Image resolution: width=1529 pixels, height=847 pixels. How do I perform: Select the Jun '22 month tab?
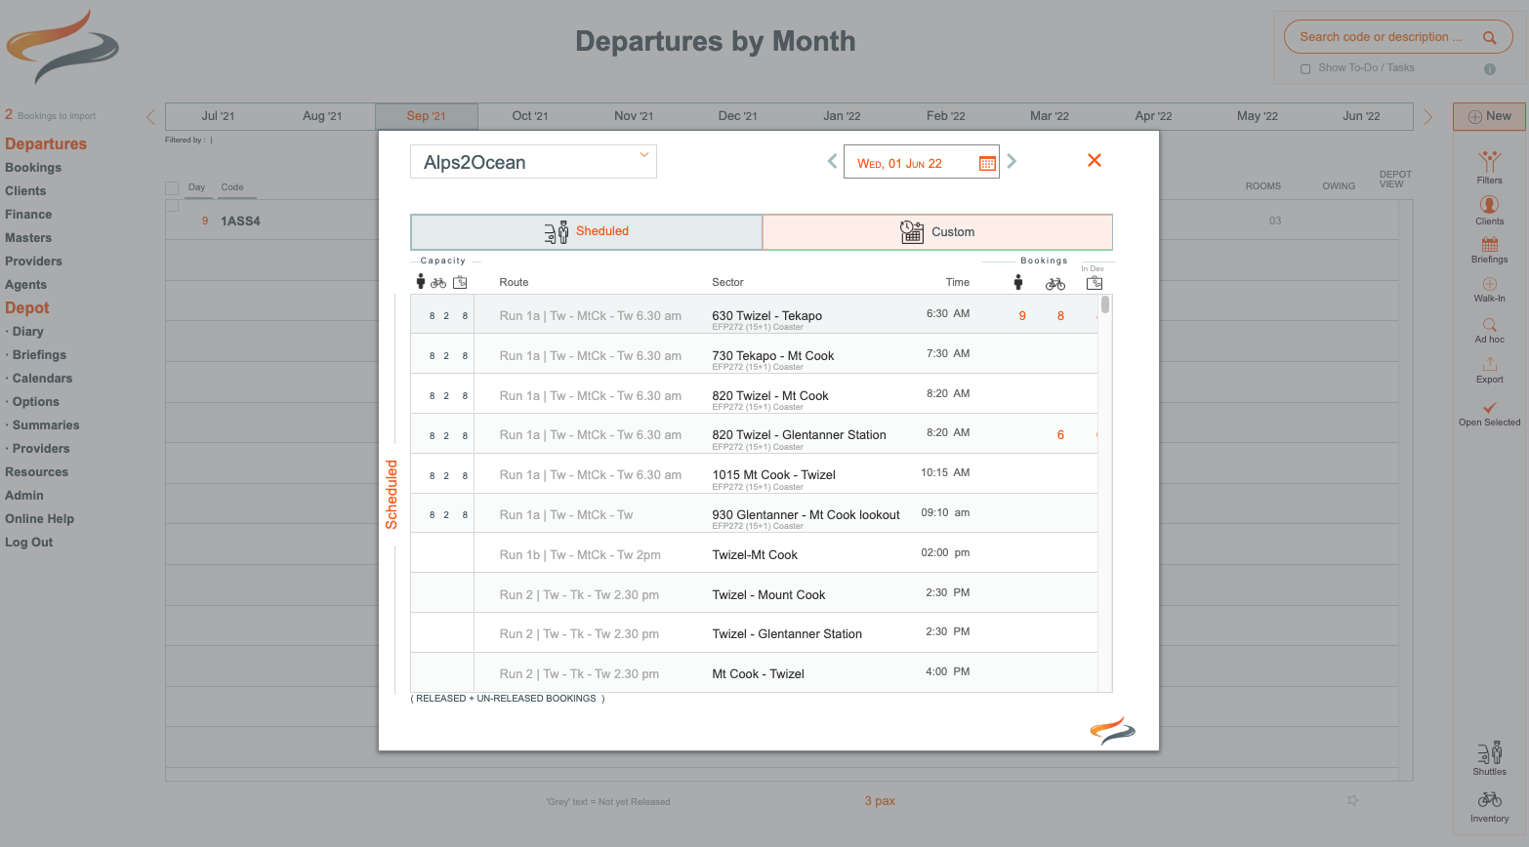pyautogui.click(x=1361, y=116)
